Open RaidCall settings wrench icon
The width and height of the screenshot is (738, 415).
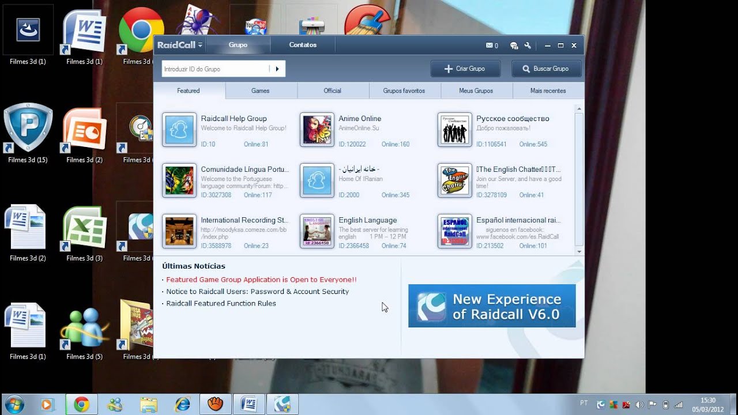tap(528, 46)
